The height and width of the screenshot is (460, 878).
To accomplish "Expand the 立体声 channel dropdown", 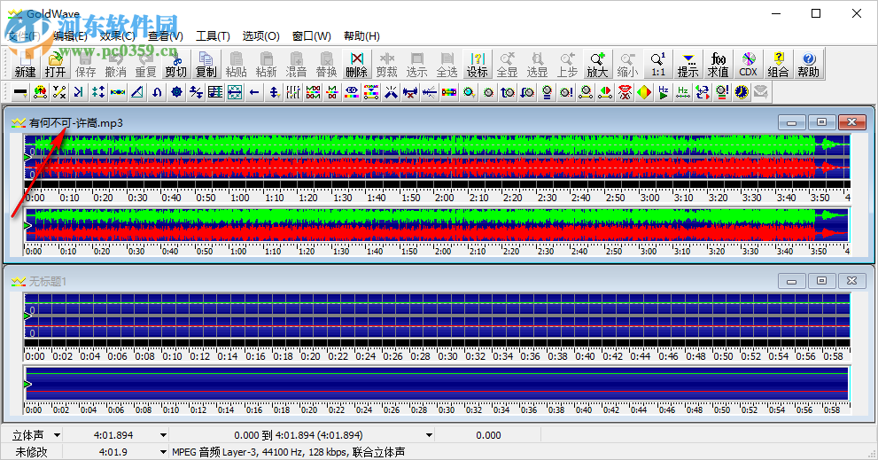I will pyautogui.click(x=58, y=435).
